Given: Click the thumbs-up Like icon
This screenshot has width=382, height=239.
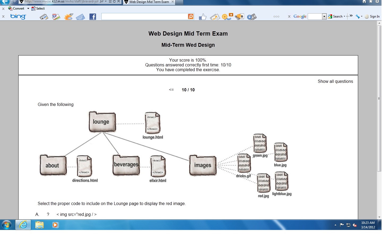Looking at the screenshot, I should tap(202, 17).
